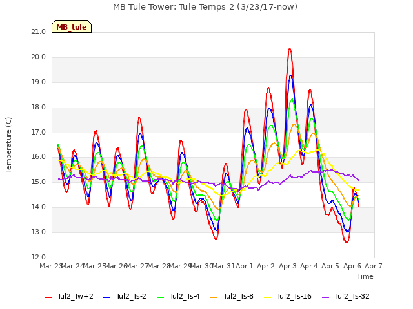Click the green Tul2_Ts-4 legend swatch
This screenshot has height=309, width=413.
[160, 297]
